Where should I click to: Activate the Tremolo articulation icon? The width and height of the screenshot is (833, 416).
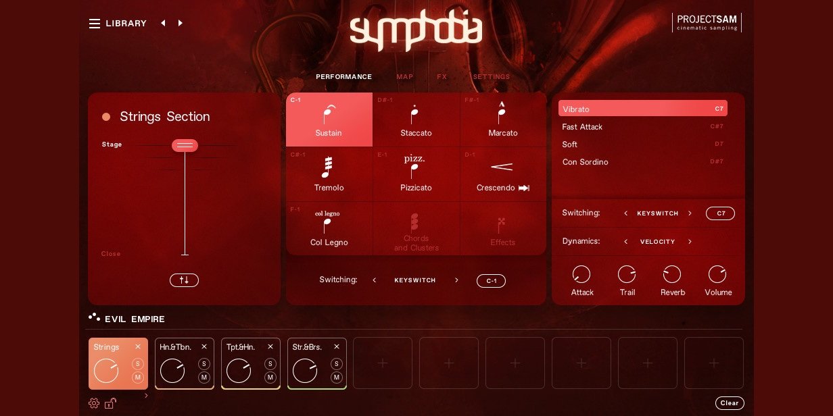[x=329, y=166]
